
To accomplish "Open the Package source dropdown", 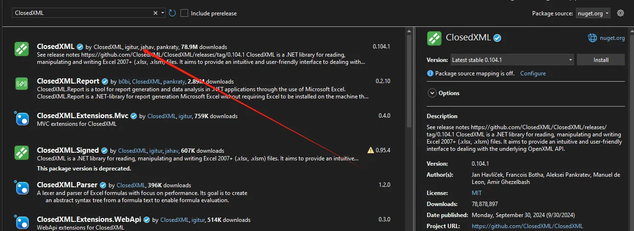I will click(x=593, y=13).
